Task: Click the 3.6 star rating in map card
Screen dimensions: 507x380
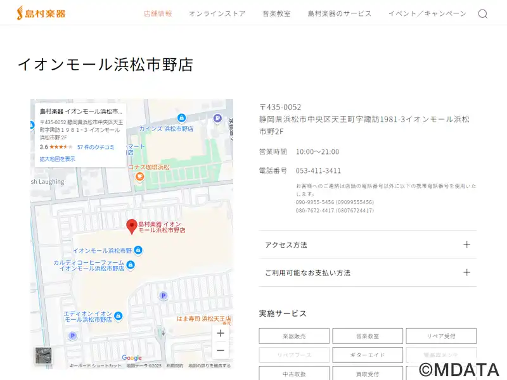Action: (x=56, y=147)
